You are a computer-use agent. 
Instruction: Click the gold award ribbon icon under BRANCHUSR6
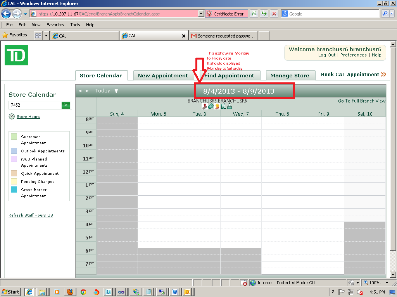tap(217, 106)
